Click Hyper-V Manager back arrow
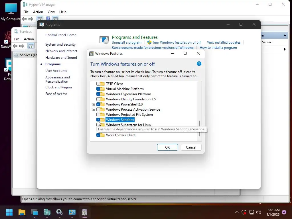This screenshot has height=219, width=292. [x=24, y=19]
